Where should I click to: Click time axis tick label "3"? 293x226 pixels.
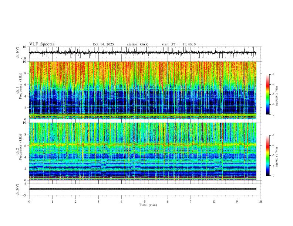[x=98, y=202]
